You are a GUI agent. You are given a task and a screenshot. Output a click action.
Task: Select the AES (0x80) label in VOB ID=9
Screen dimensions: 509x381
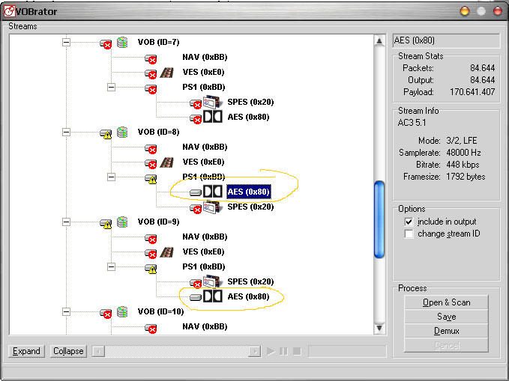point(248,296)
